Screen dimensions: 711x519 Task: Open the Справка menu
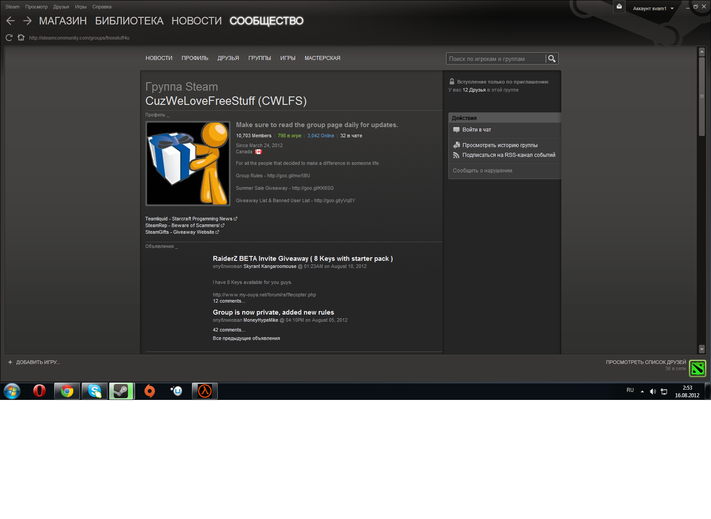click(x=102, y=7)
